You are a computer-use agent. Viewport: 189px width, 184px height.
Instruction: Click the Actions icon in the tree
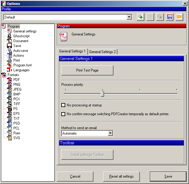click(x=9, y=55)
